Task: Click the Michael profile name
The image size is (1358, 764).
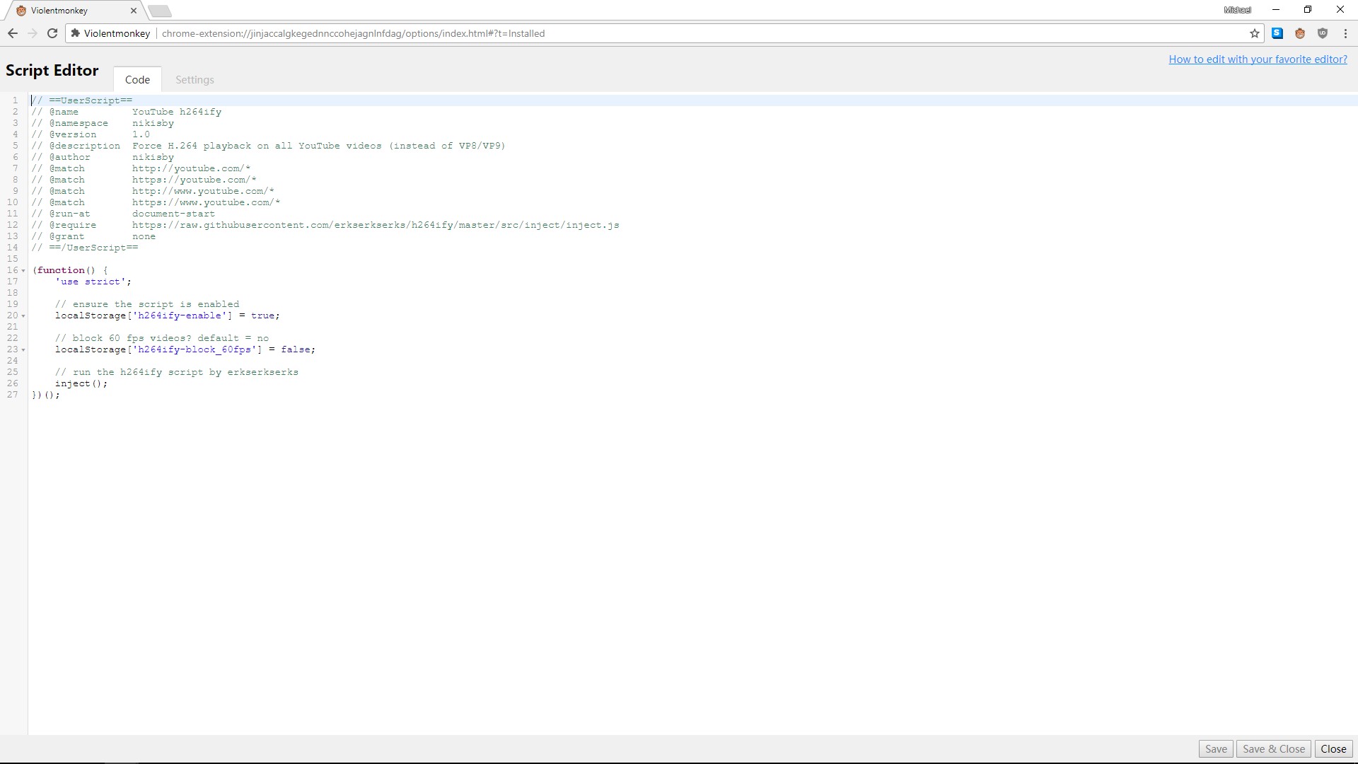Action: 1237,9
